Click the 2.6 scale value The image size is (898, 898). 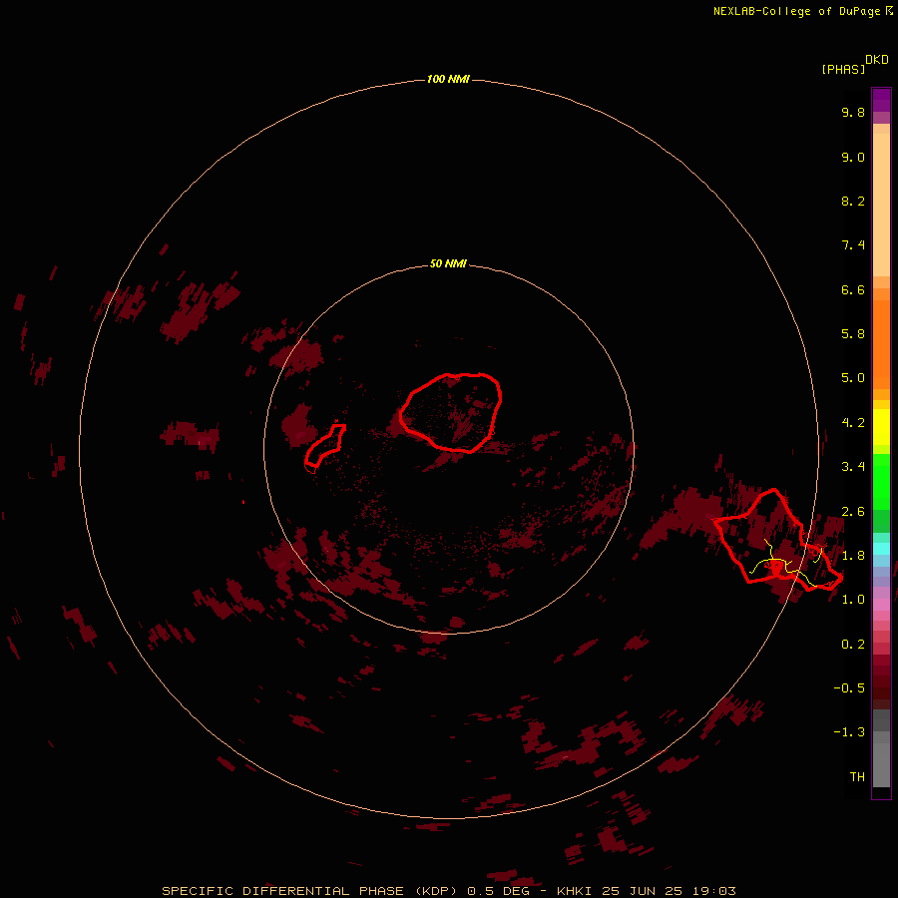tap(853, 512)
